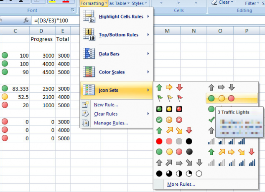Choose the 3 Arrows colored icon set

pos(169,87)
